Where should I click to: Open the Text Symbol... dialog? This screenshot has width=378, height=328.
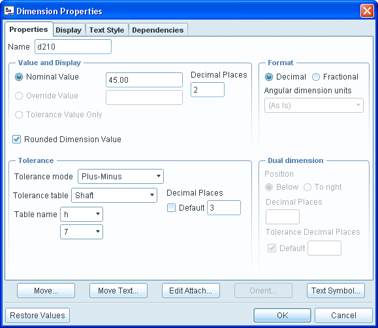click(x=336, y=290)
